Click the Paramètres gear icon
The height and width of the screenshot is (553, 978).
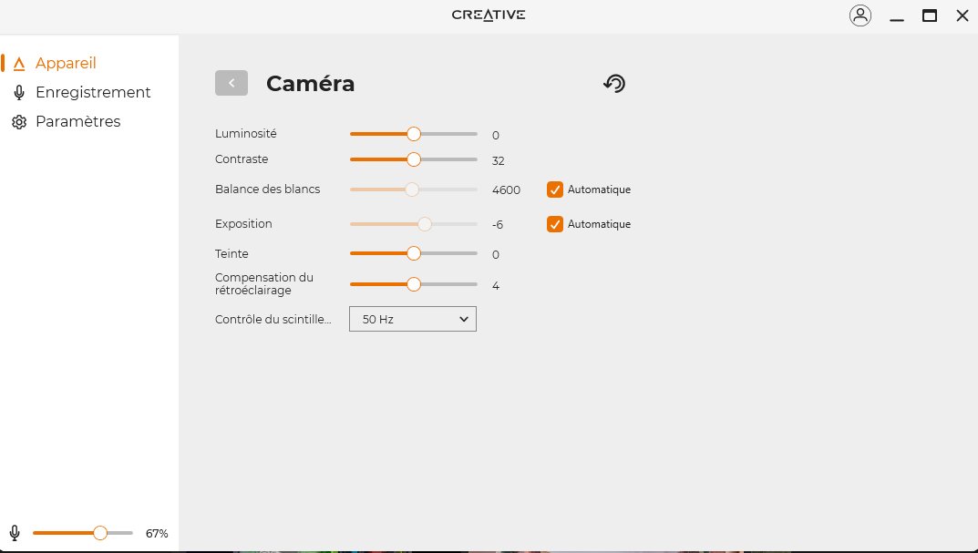[x=19, y=122]
